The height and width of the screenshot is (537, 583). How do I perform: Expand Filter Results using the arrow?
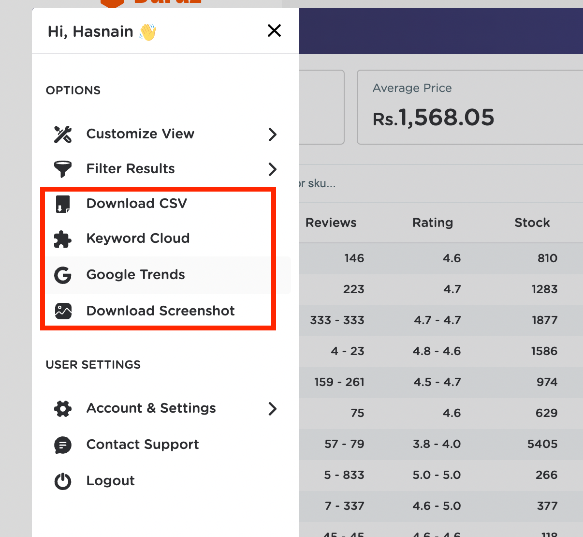tap(273, 169)
